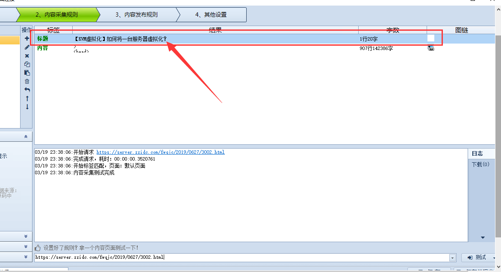The height and width of the screenshot is (272, 501).
Task: Click the paste tag icon
Action: coord(27,73)
